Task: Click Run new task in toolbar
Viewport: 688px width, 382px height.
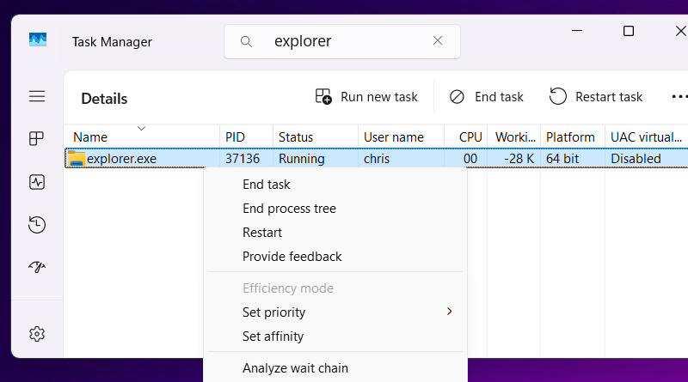Action: click(x=366, y=97)
